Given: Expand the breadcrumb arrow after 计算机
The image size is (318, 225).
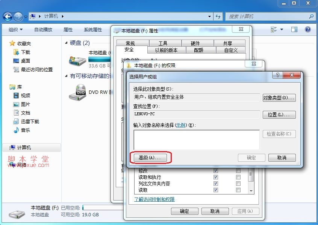Looking at the screenshot, I should (63, 16).
